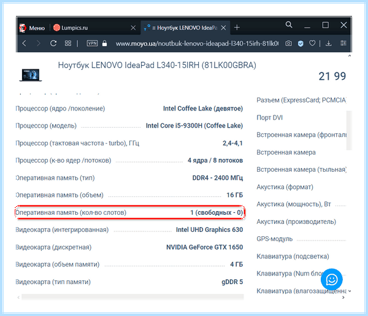Close the Lumpics.ru tab
This screenshot has height=316, width=368.
[x=133, y=28]
